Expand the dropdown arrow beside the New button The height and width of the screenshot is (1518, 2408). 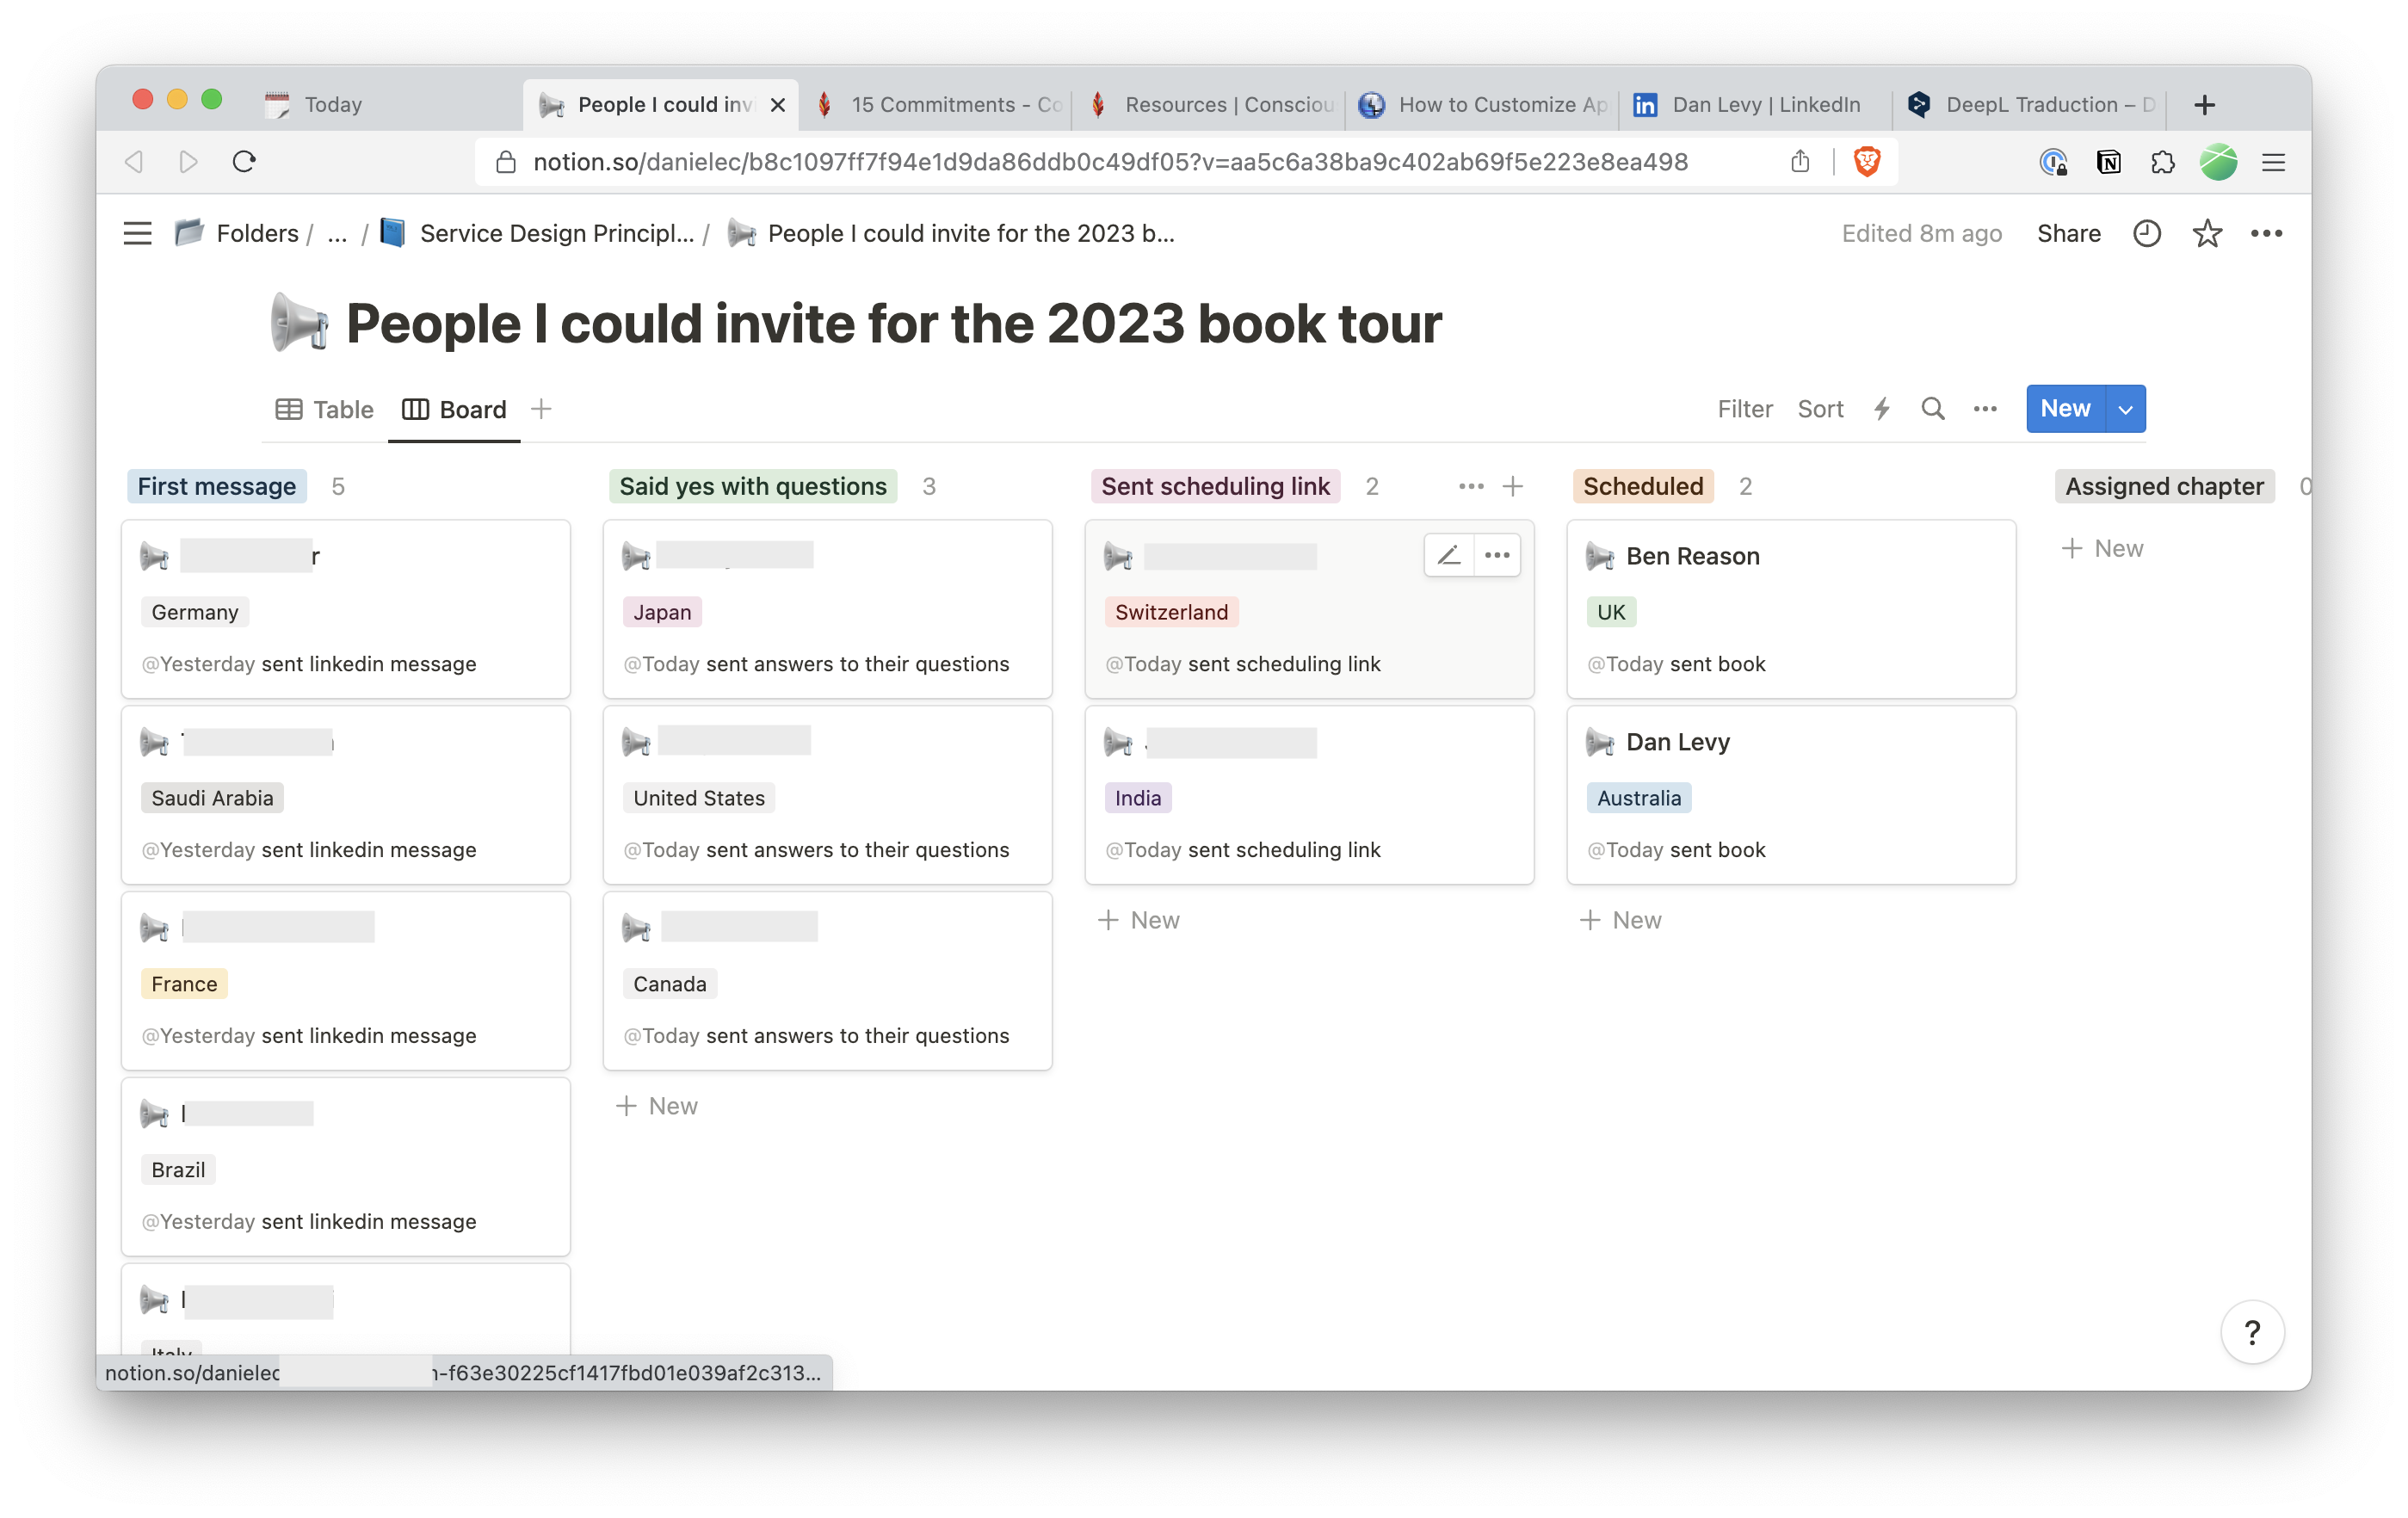tap(2125, 409)
